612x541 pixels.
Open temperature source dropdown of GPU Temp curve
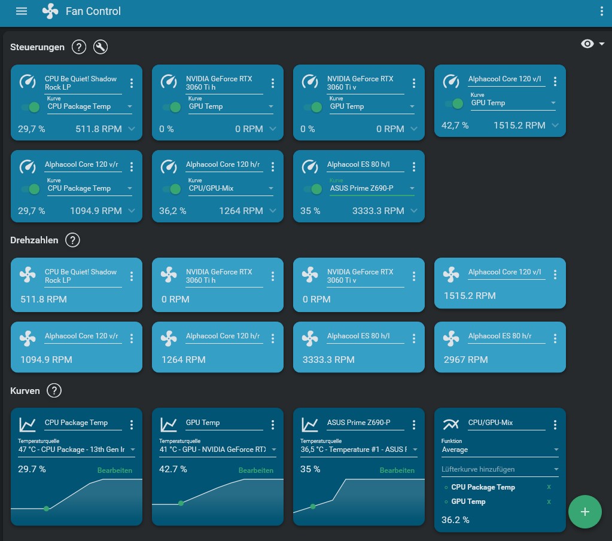pos(218,450)
